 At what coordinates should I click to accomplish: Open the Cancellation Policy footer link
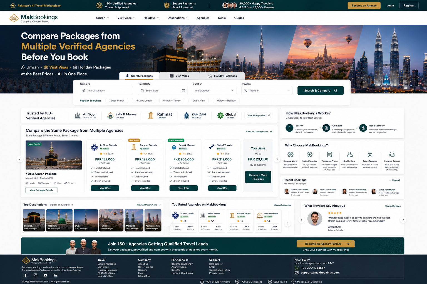point(220,270)
